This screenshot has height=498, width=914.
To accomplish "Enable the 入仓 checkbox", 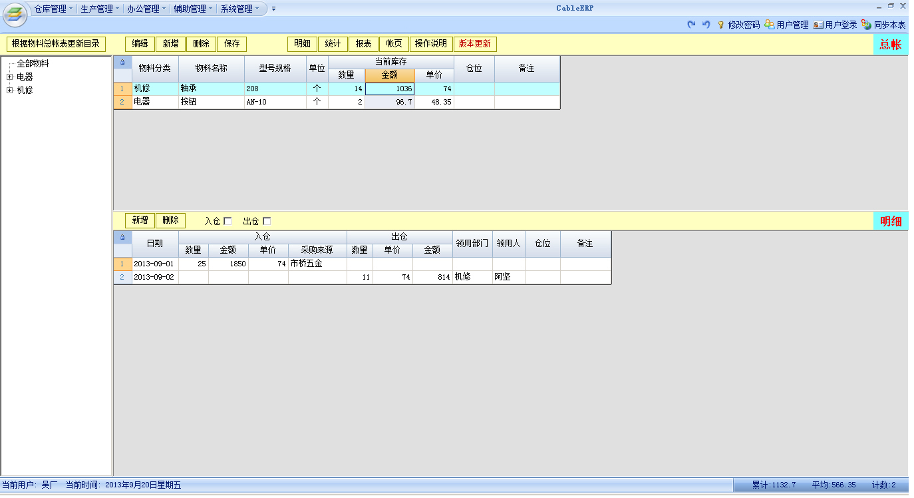I will click(x=228, y=221).
